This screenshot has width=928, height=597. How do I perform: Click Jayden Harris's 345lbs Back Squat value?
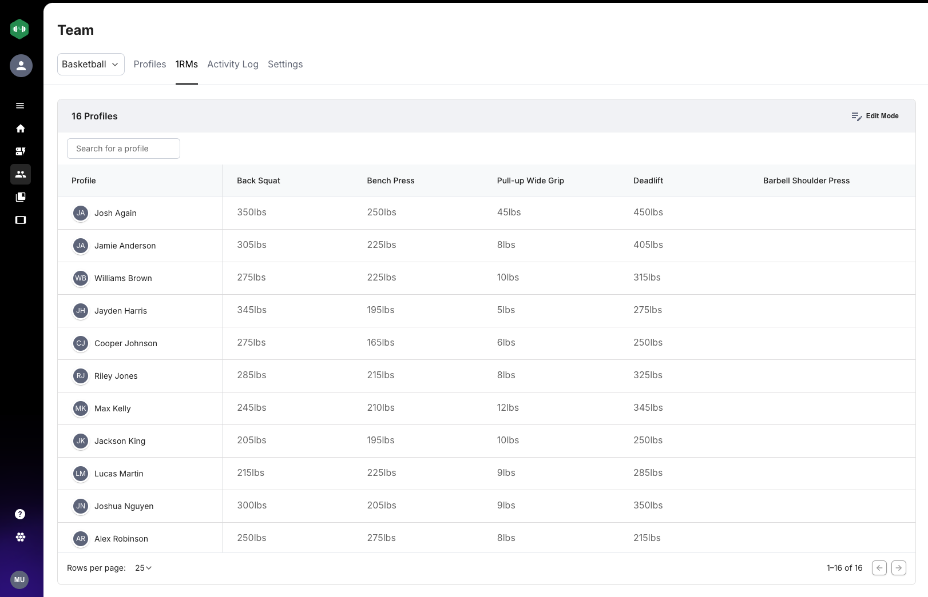252,310
